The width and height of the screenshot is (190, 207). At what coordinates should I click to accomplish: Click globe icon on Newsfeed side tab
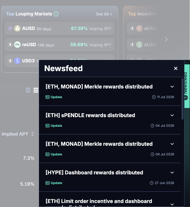point(186,98)
